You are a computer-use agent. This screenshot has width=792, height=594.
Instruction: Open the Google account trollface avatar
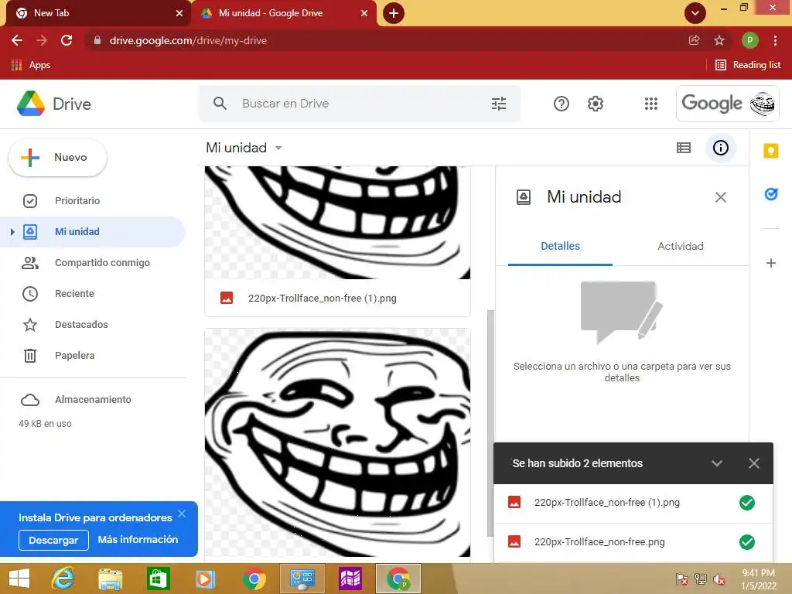762,104
